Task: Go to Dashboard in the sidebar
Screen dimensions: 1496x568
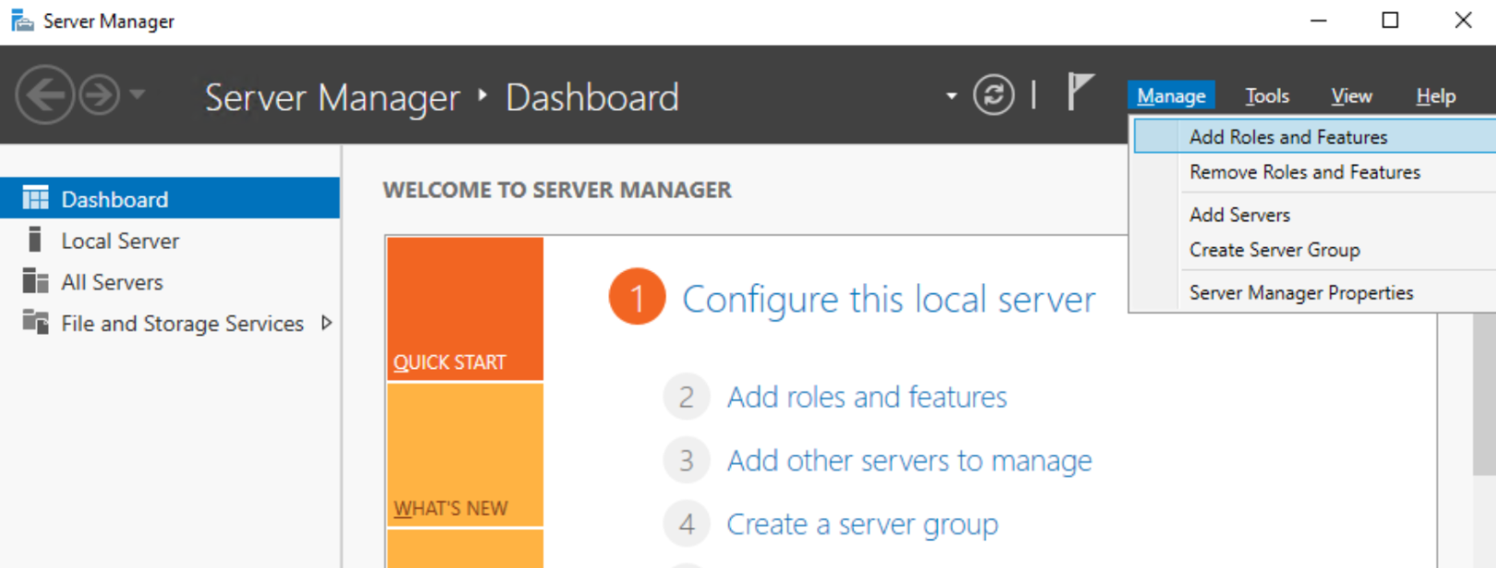Action: (x=170, y=198)
